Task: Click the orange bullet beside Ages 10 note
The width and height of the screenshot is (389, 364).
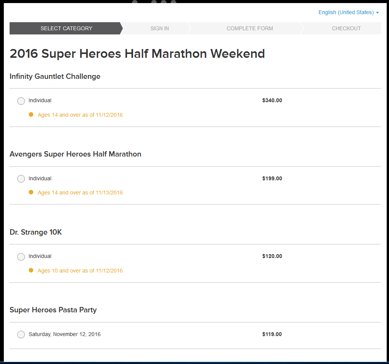Action: click(x=31, y=270)
